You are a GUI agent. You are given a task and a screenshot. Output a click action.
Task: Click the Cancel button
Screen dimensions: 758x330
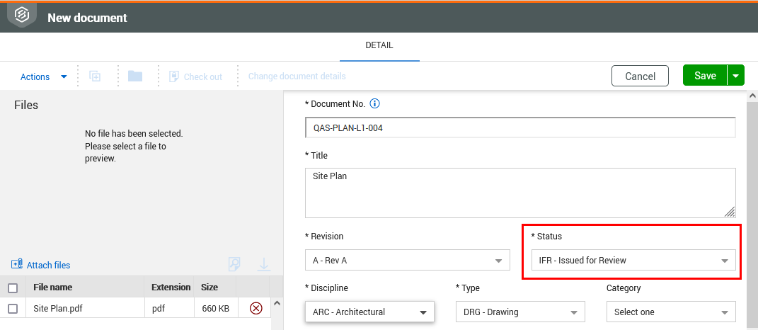point(640,76)
